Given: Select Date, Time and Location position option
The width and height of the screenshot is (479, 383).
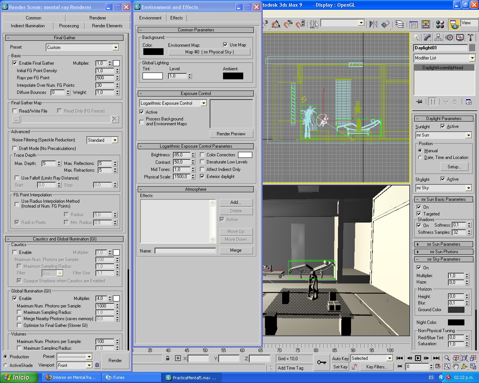Looking at the screenshot, I should click(420, 157).
